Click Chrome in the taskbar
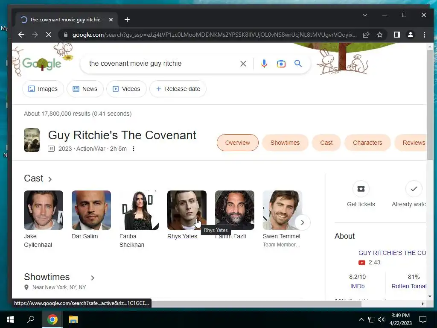Viewport: 437px width, 328px height. 52,319
